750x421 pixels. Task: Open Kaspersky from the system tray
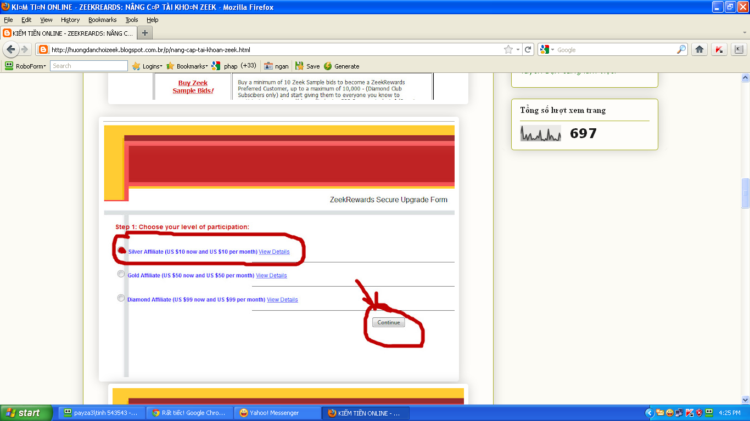click(x=690, y=413)
